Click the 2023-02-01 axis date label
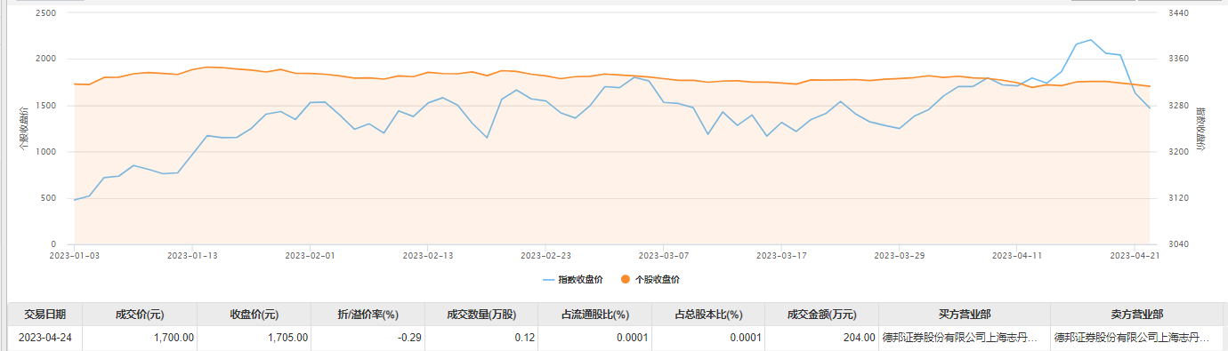The image size is (1228, 351). point(310,255)
